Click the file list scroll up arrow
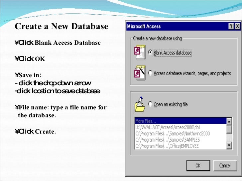This screenshot has width=242, height=181. (x=229, y=121)
